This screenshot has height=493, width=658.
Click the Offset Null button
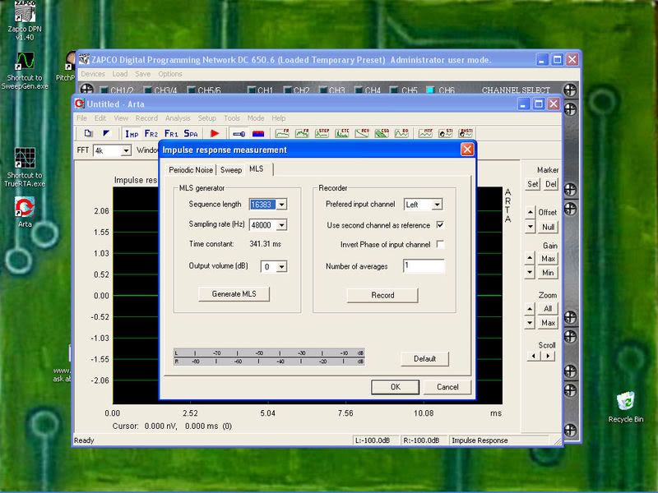[x=548, y=228]
